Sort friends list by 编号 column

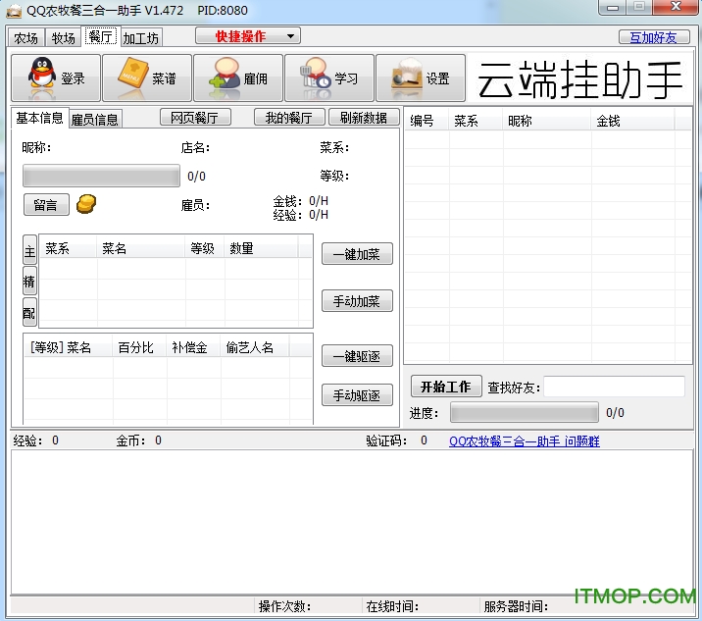pos(426,120)
